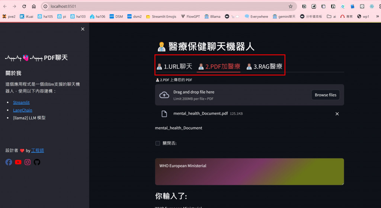Image resolution: width=381 pixels, height=208 pixels.
Task: Open the 8llama bookmark
Action: (x=212, y=16)
